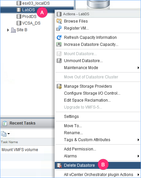The width and height of the screenshot is (141, 178).
Task: Expand the Site B tree node
Action: [8, 30]
